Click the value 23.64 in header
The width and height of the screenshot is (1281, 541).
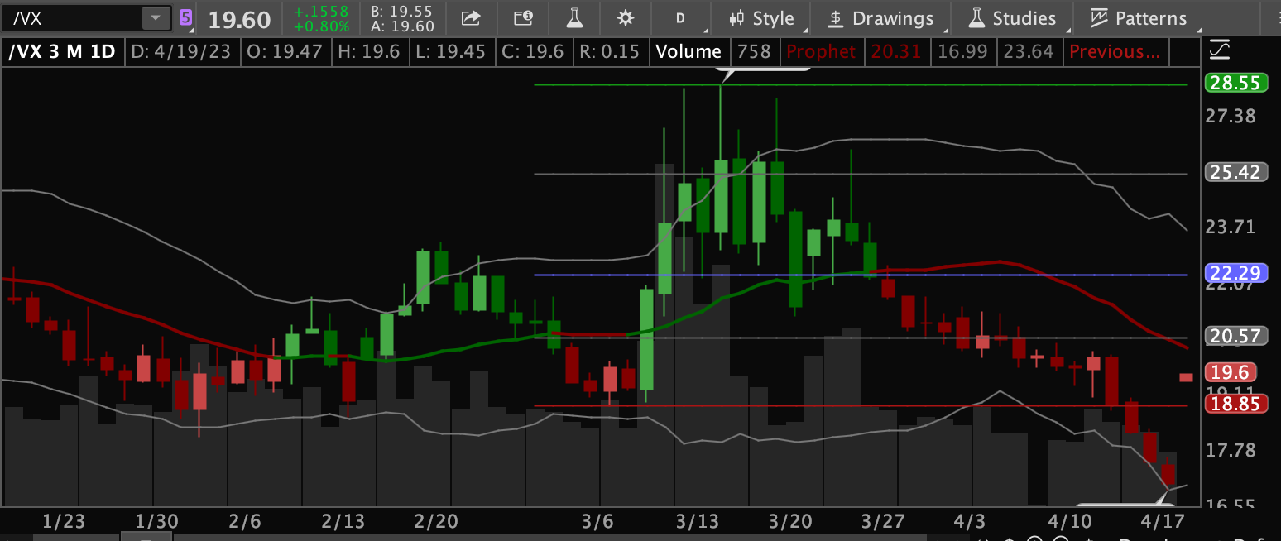click(1029, 52)
